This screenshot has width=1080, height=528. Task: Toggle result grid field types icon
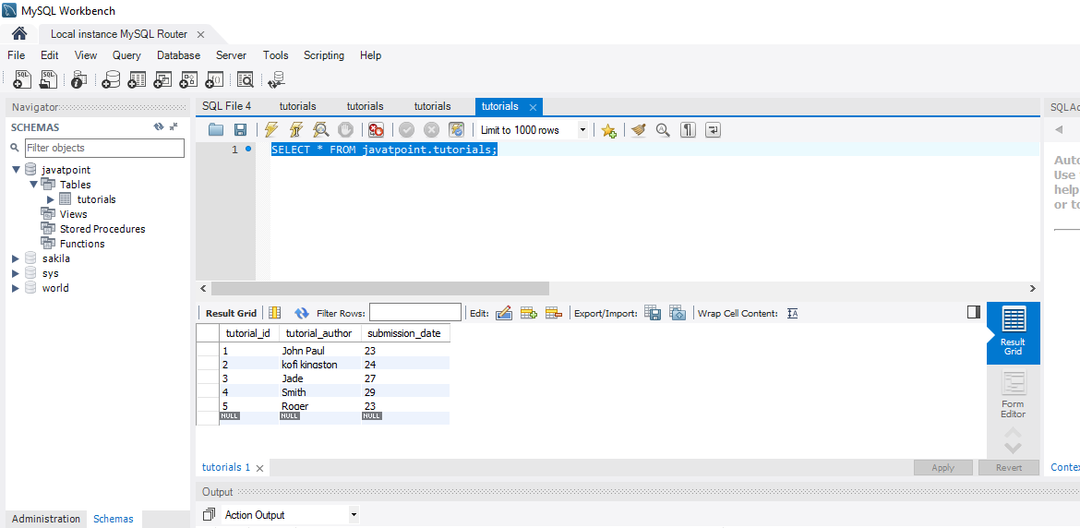click(x=274, y=313)
